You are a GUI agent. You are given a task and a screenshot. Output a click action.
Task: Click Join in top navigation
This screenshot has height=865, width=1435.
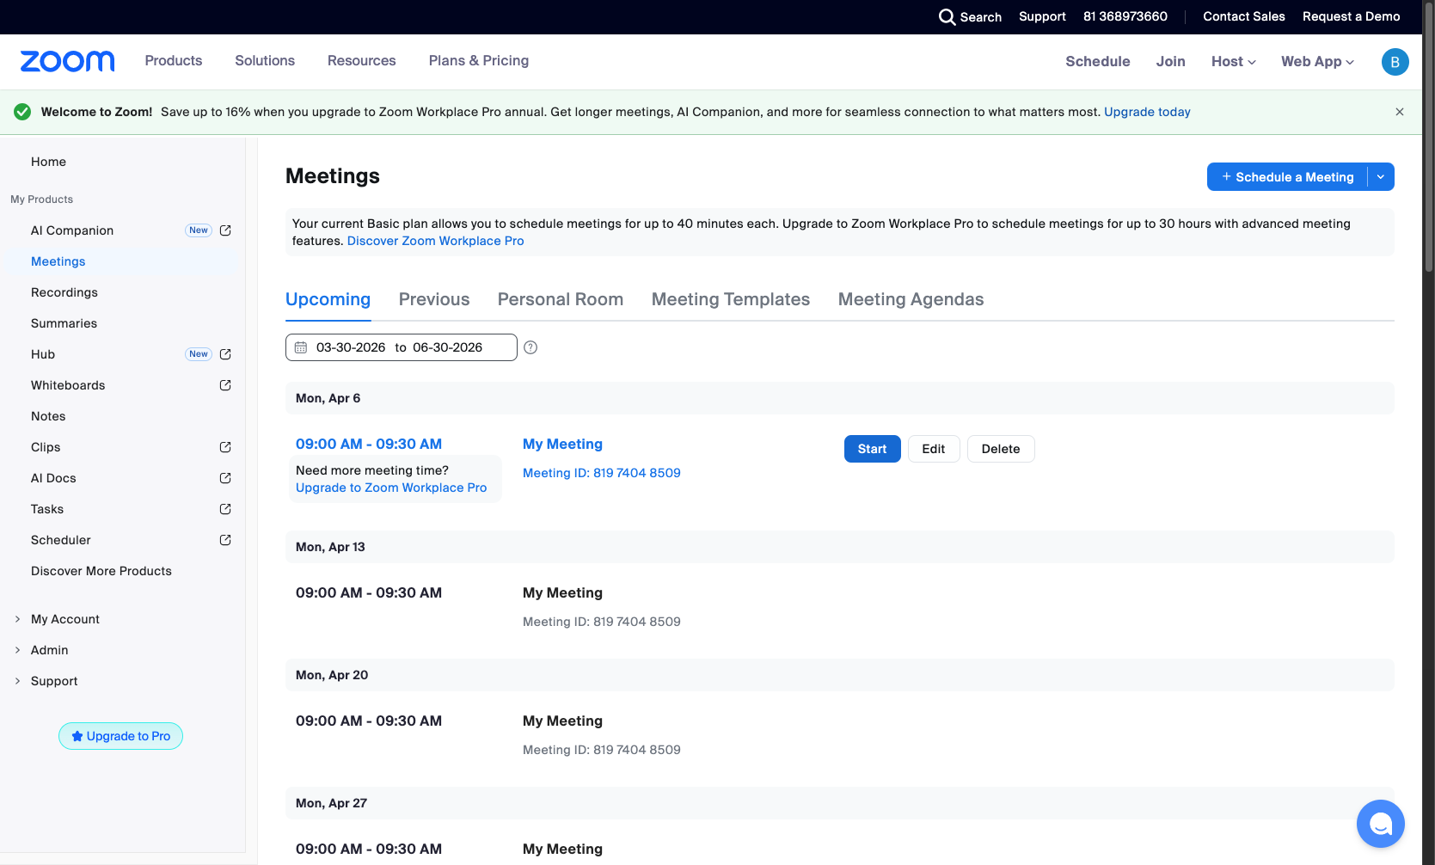pyautogui.click(x=1170, y=62)
